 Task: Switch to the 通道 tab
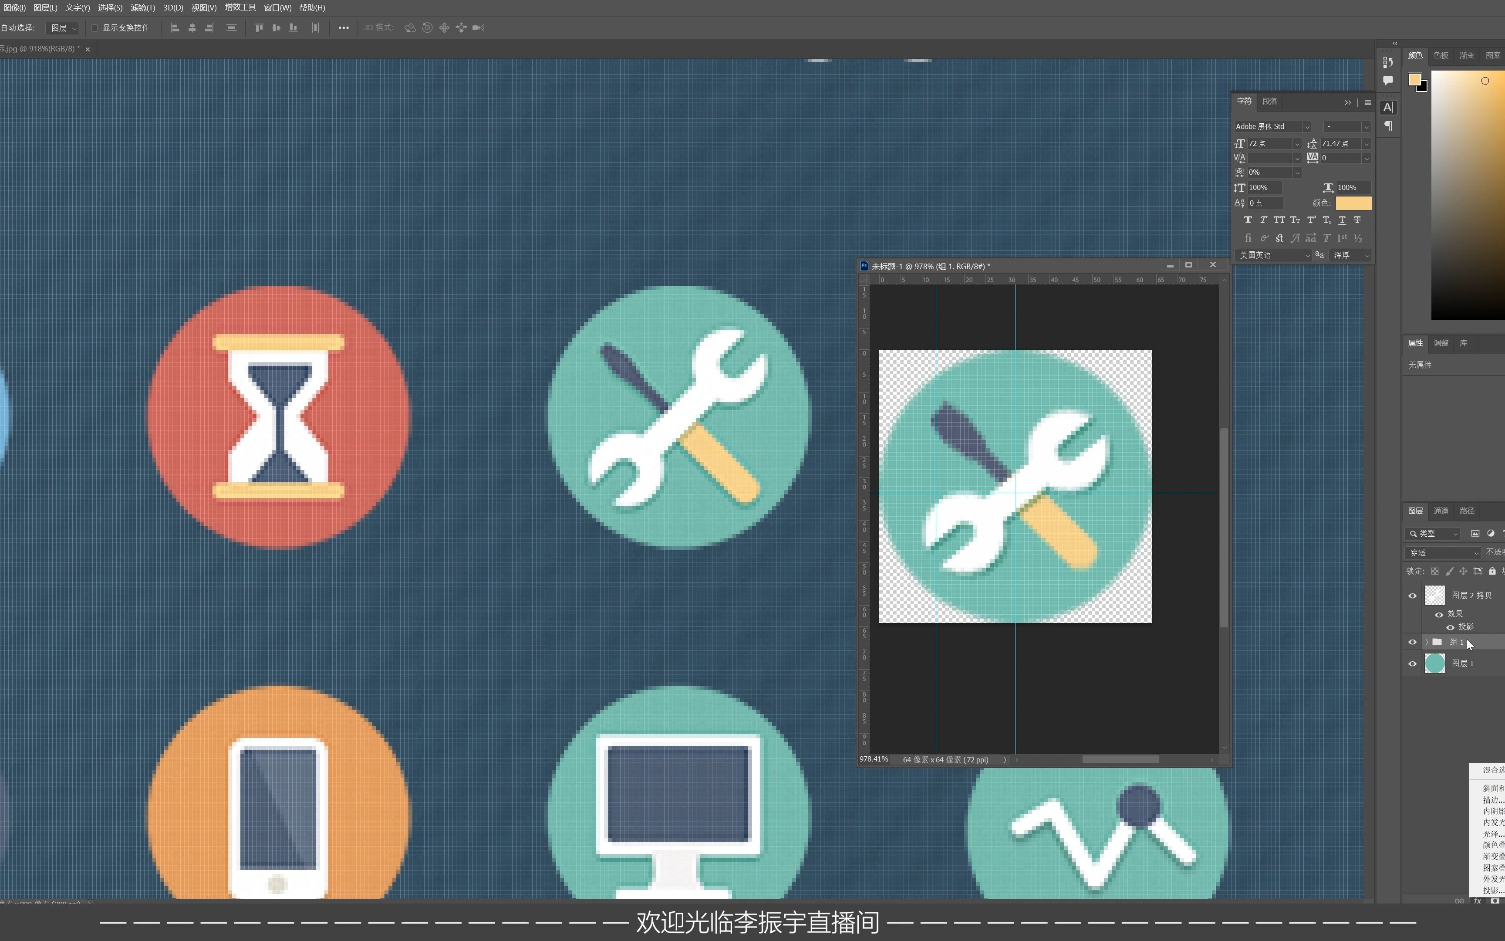tap(1441, 511)
